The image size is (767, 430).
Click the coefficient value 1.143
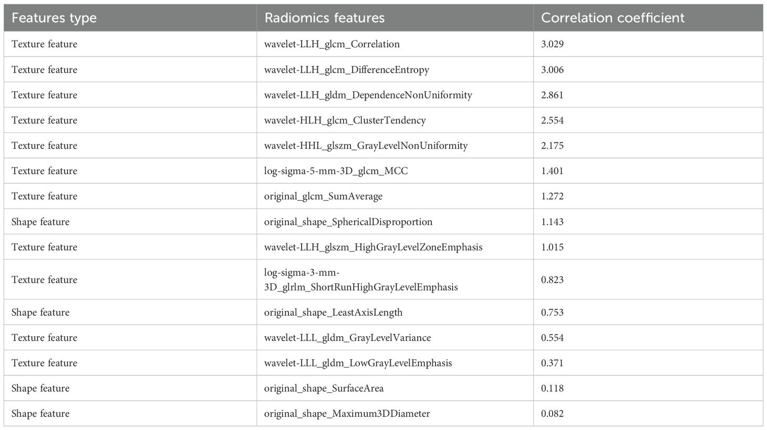552,222
